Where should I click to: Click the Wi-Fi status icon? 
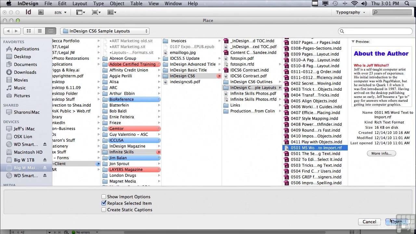point(355,4)
